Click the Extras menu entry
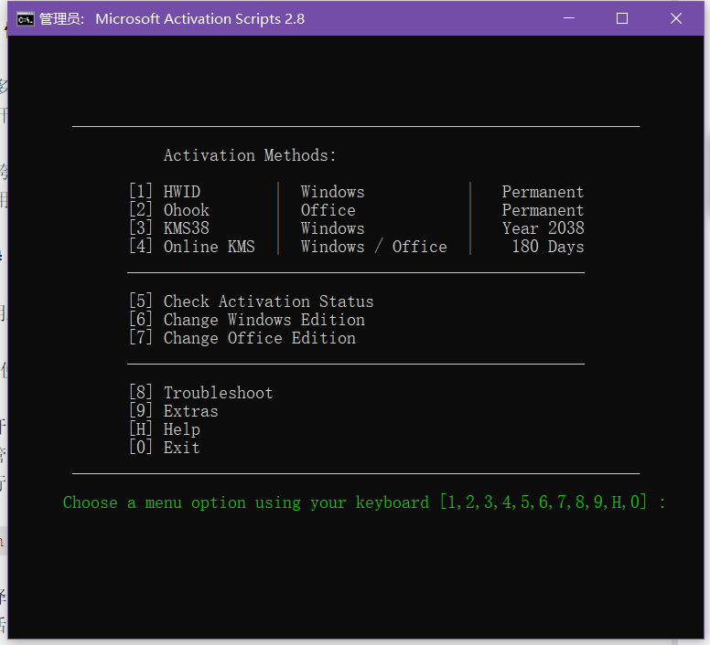This screenshot has width=710, height=645. tap(190, 411)
